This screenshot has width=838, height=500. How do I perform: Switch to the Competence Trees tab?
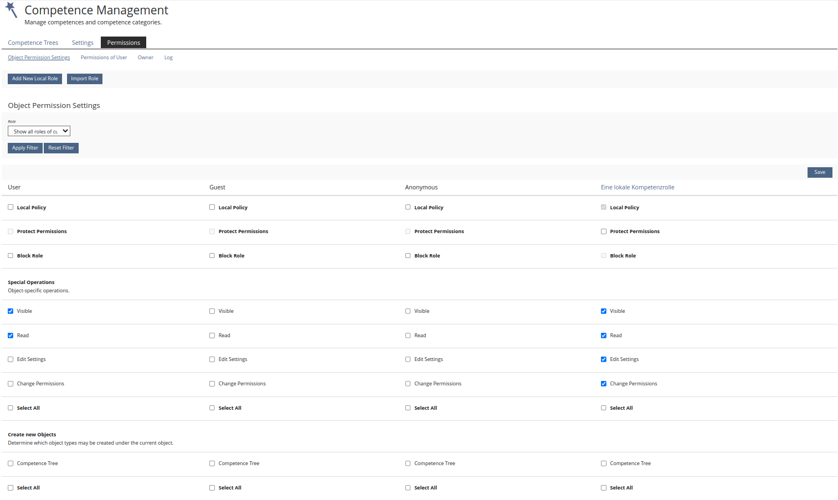[x=33, y=43]
